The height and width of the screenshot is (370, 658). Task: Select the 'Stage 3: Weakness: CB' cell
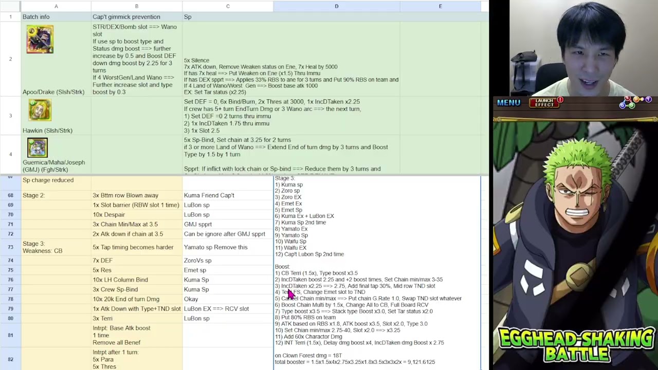(56, 247)
